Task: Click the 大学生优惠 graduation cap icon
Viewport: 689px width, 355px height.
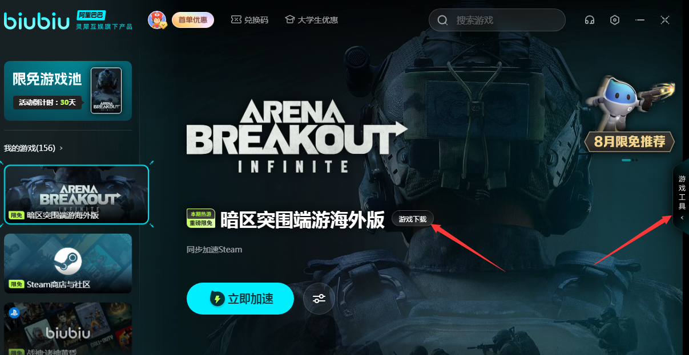Action: (289, 20)
